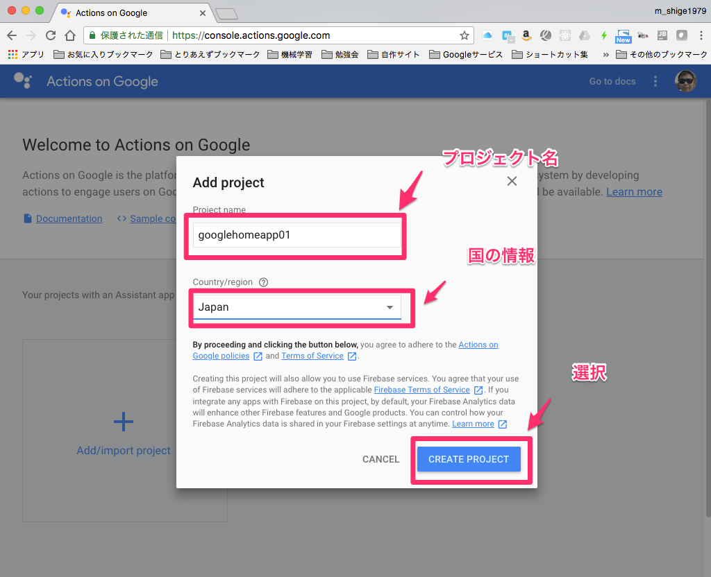
Task: Open Terms of Service link
Action: pos(312,356)
